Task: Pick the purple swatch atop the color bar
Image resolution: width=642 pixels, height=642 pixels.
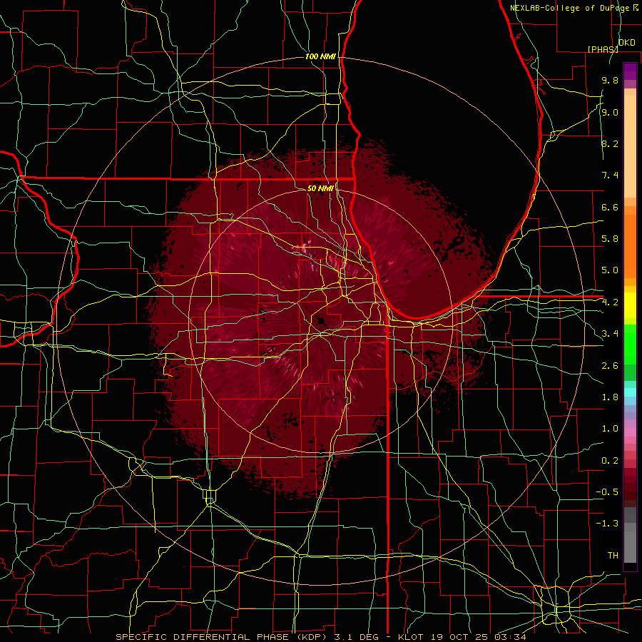Action: pyautogui.click(x=630, y=71)
